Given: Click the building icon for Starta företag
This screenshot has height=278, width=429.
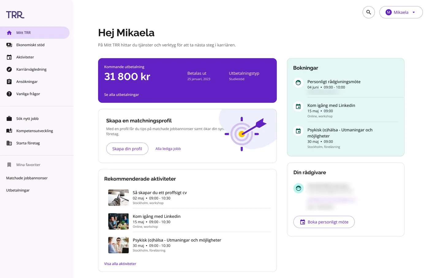Looking at the screenshot, I should pyautogui.click(x=9, y=143).
